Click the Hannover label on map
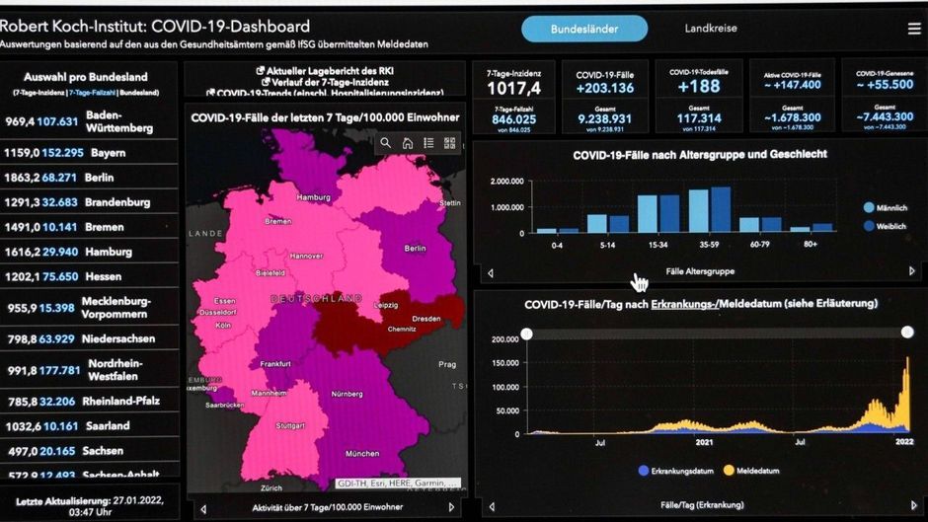The image size is (928, 522). [307, 256]
